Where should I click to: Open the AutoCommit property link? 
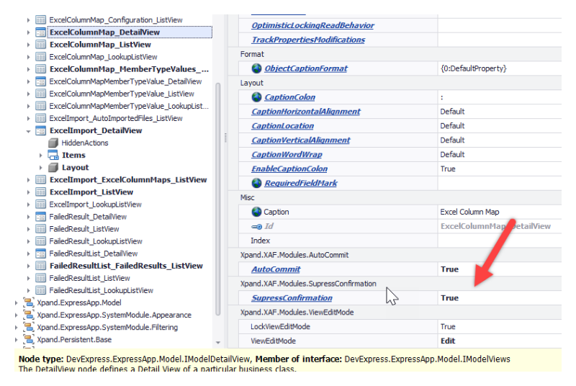[276, 269]
